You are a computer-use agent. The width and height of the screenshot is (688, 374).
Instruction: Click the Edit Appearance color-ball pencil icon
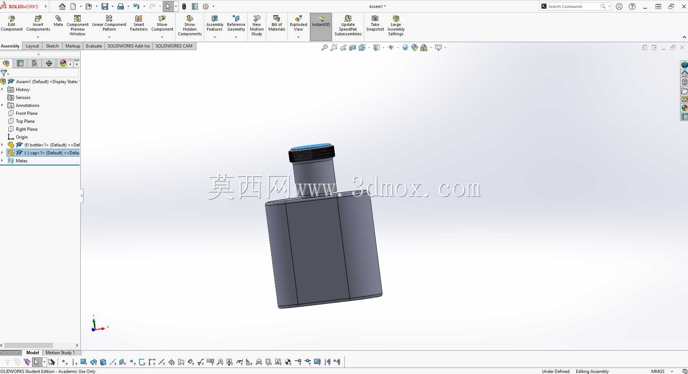415,48
